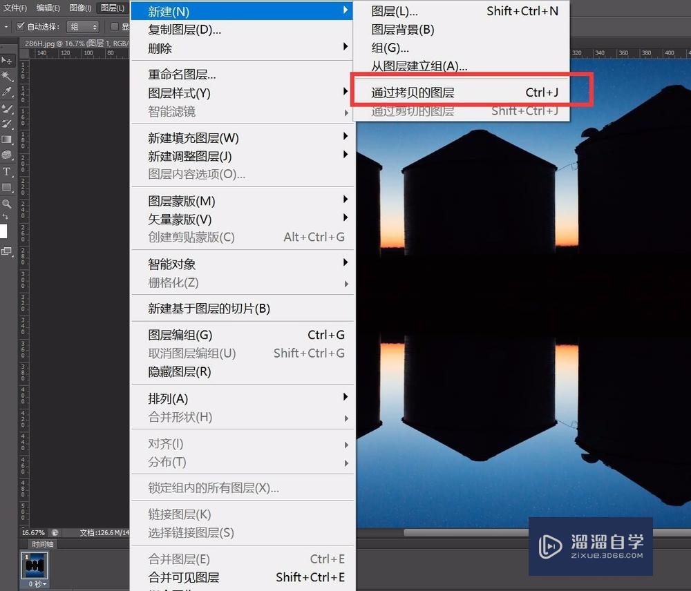This screenshot has width=691, height=591.
Task: Open the 图层(L) menu
Action: [113, 8]
